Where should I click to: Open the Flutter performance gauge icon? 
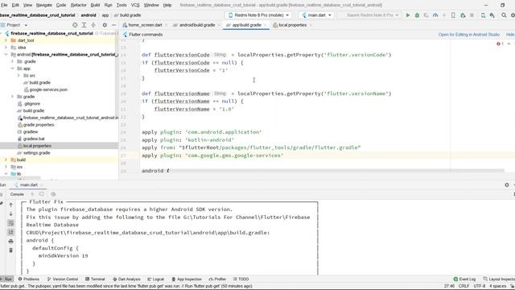pyautogui.click(x=435, y=15)
